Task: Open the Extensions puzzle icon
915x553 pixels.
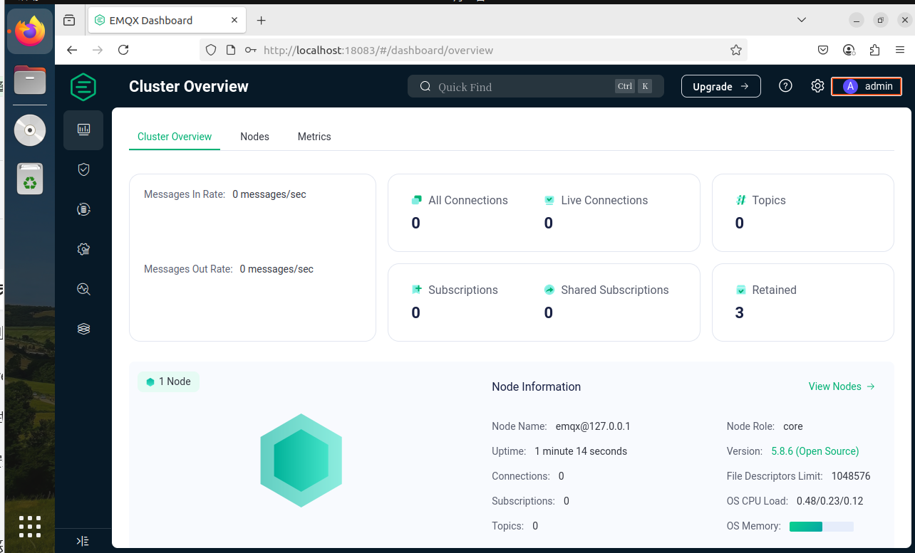Action: coord(874,50)
